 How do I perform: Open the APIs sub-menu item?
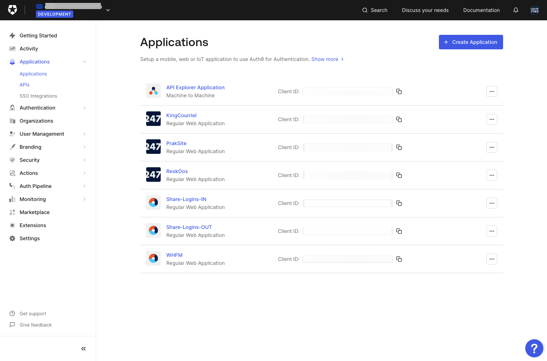click(25, 85)
